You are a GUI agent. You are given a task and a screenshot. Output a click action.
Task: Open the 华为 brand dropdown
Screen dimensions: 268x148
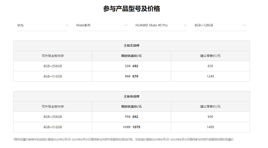pyautogui.click(x=43, y=25)
